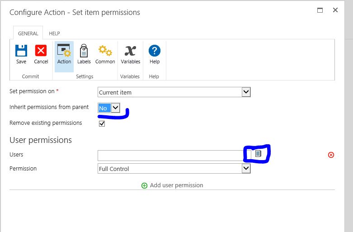Click the Add user permission link
The width and height of the screenshot is (353, 232).
pos(176,185)
